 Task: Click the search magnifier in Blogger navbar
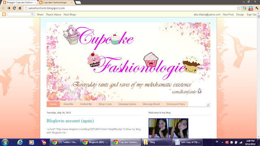[32, 14]
